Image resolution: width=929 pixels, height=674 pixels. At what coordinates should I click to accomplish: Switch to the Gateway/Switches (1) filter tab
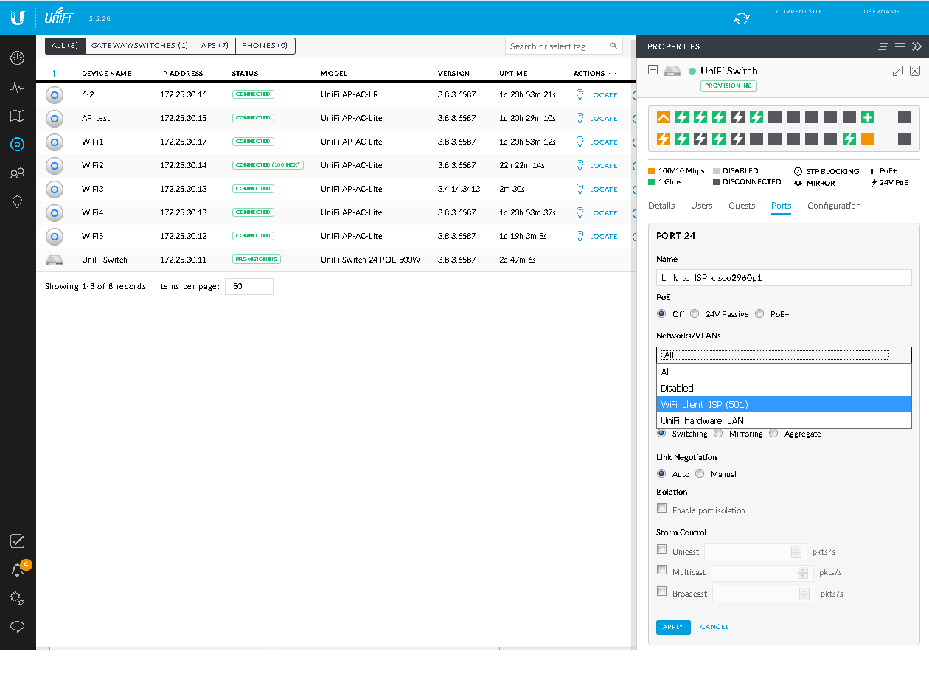[x=139, y=46]
